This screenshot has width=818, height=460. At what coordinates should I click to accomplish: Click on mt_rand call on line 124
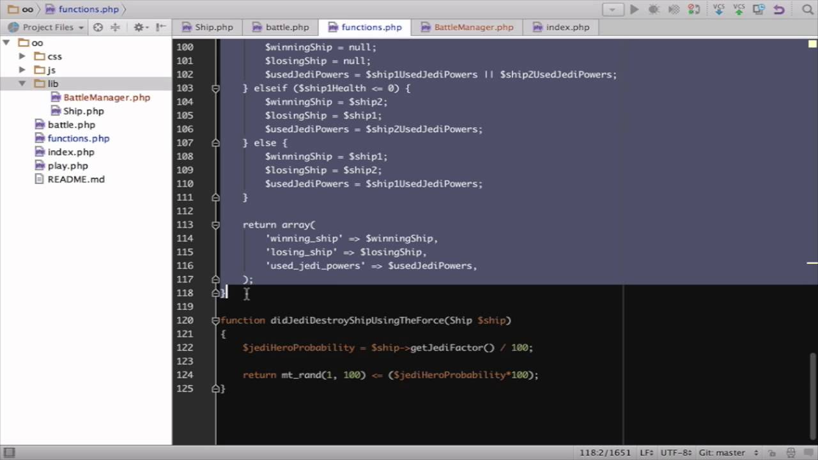(301, 375)
